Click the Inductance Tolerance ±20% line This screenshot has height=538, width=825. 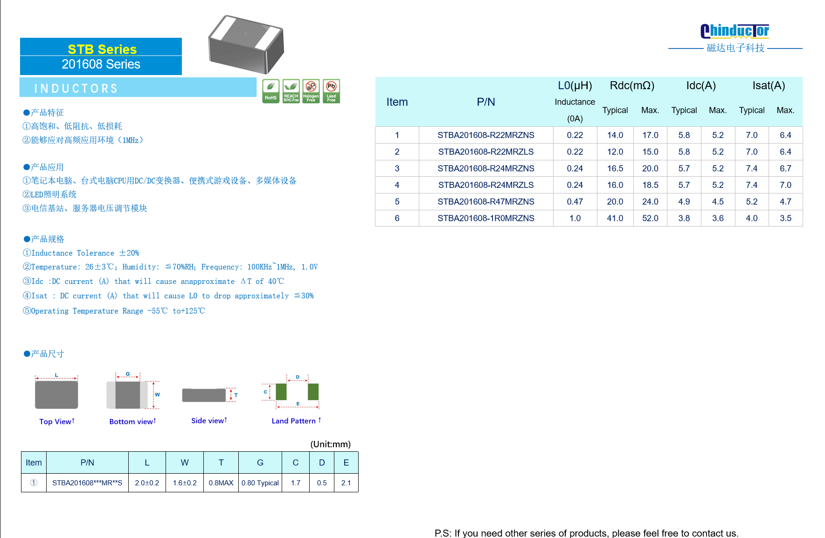point(81,253)
